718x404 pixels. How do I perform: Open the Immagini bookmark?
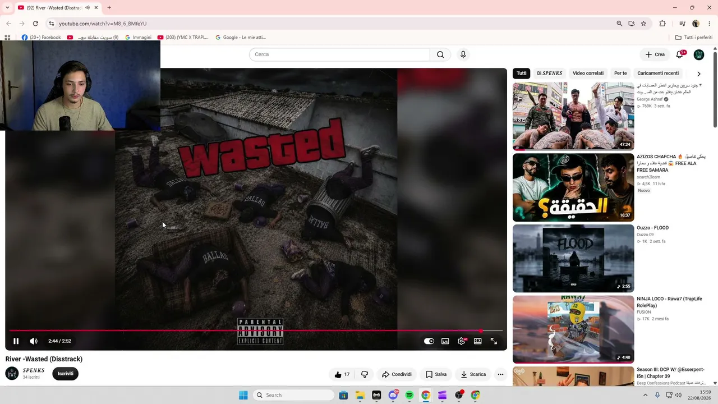click(138, 38)
